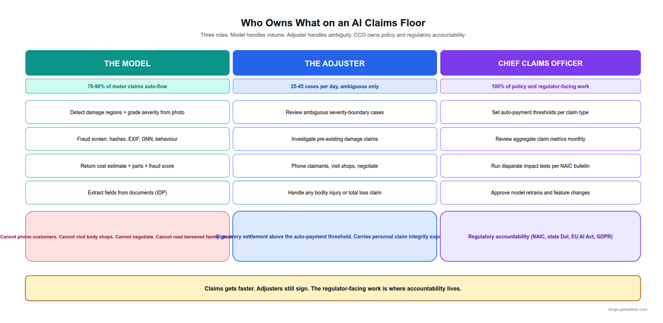Click the purple "Regulatory accountability" box

point(540,236)
